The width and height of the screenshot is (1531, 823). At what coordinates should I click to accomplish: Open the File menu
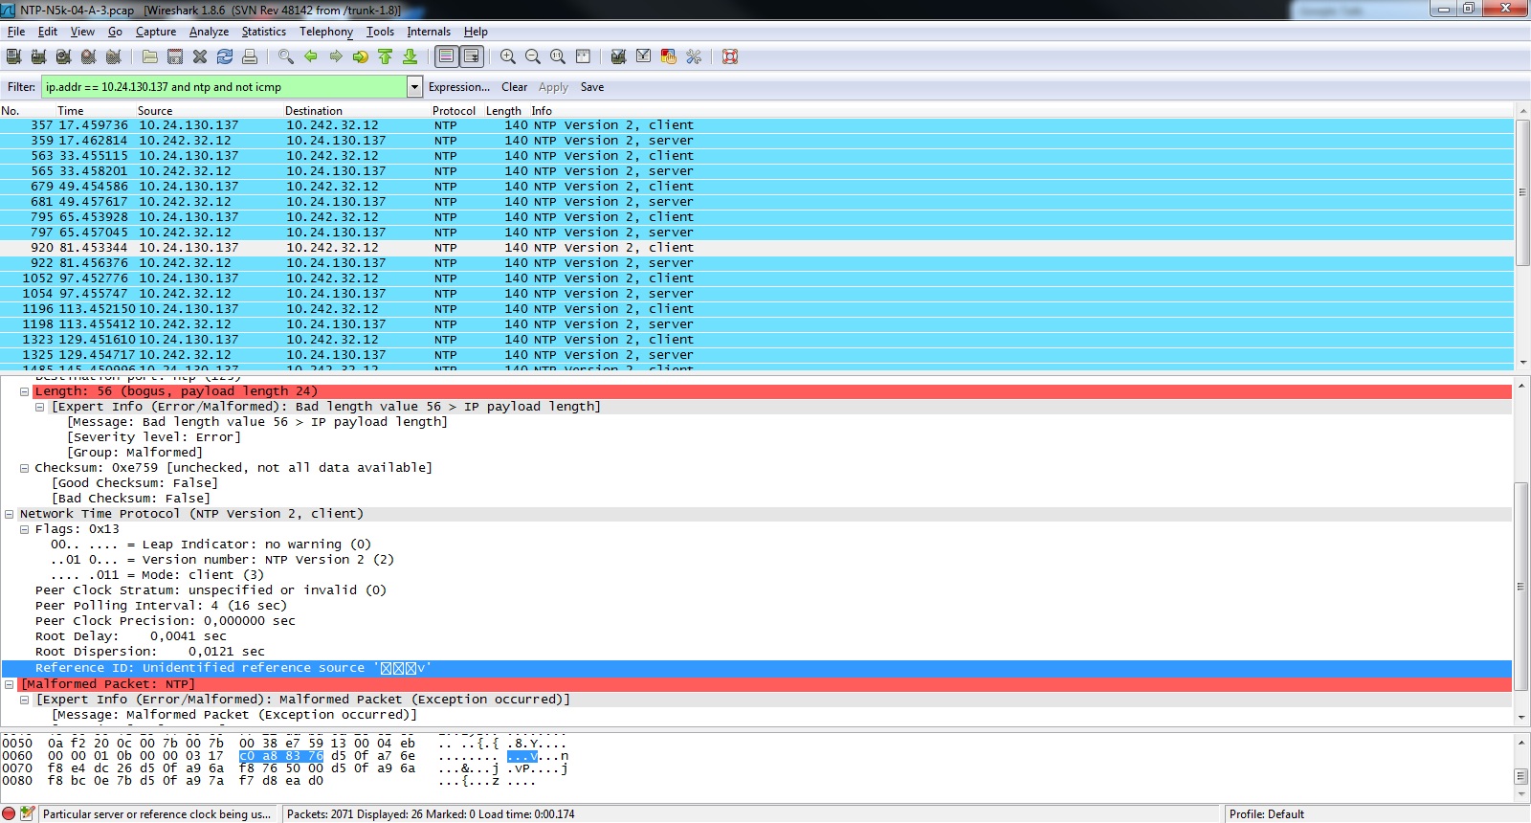[16, 32]
